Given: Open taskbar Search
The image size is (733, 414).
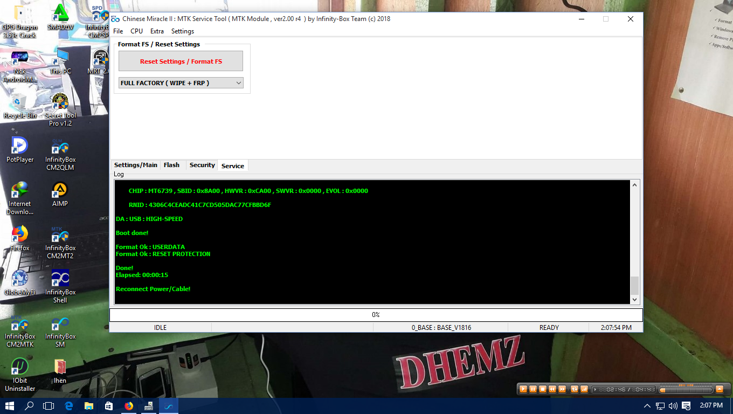Looking at the screenshot, I should (x=29, y=406).
